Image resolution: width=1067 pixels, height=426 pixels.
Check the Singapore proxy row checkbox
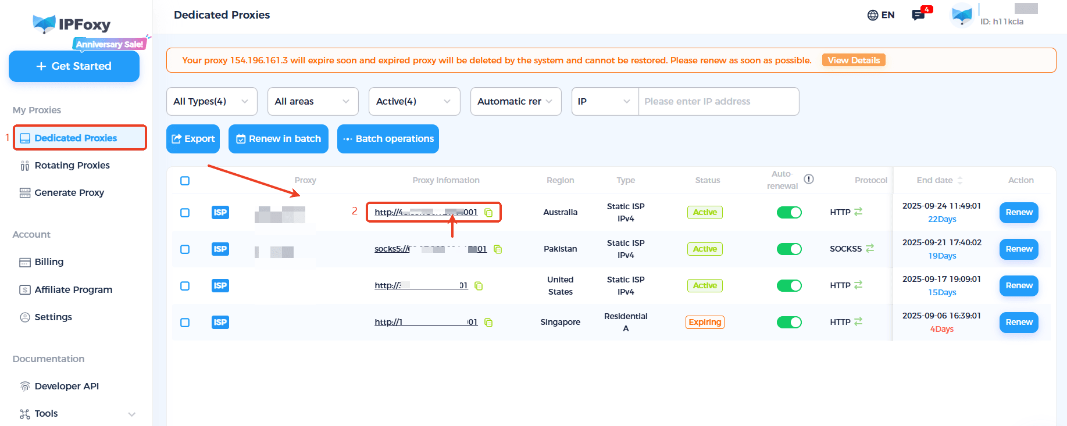pos(185,323)
